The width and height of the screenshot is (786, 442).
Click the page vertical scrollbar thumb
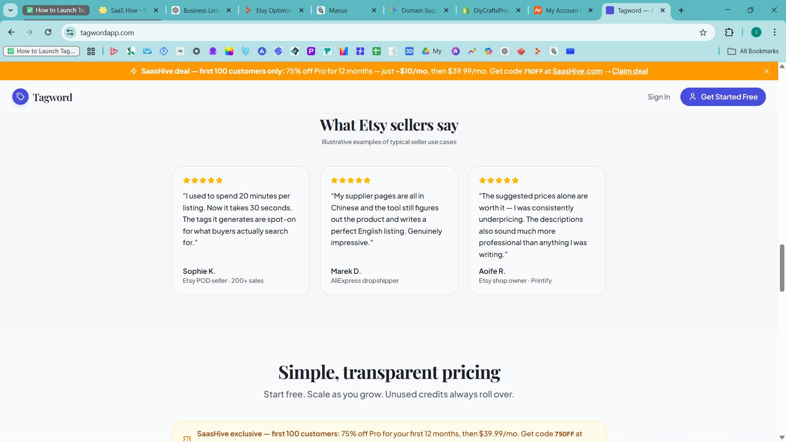(x=782, y=268)
